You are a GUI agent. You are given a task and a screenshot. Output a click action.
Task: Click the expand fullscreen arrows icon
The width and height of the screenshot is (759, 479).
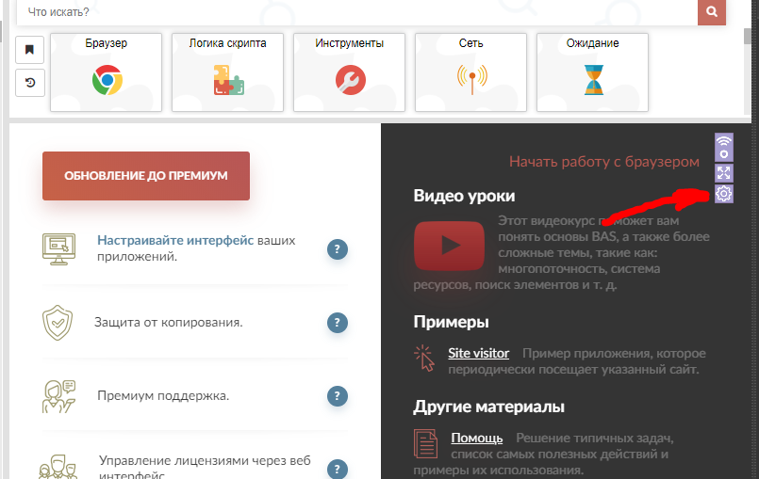coord(724,173)
